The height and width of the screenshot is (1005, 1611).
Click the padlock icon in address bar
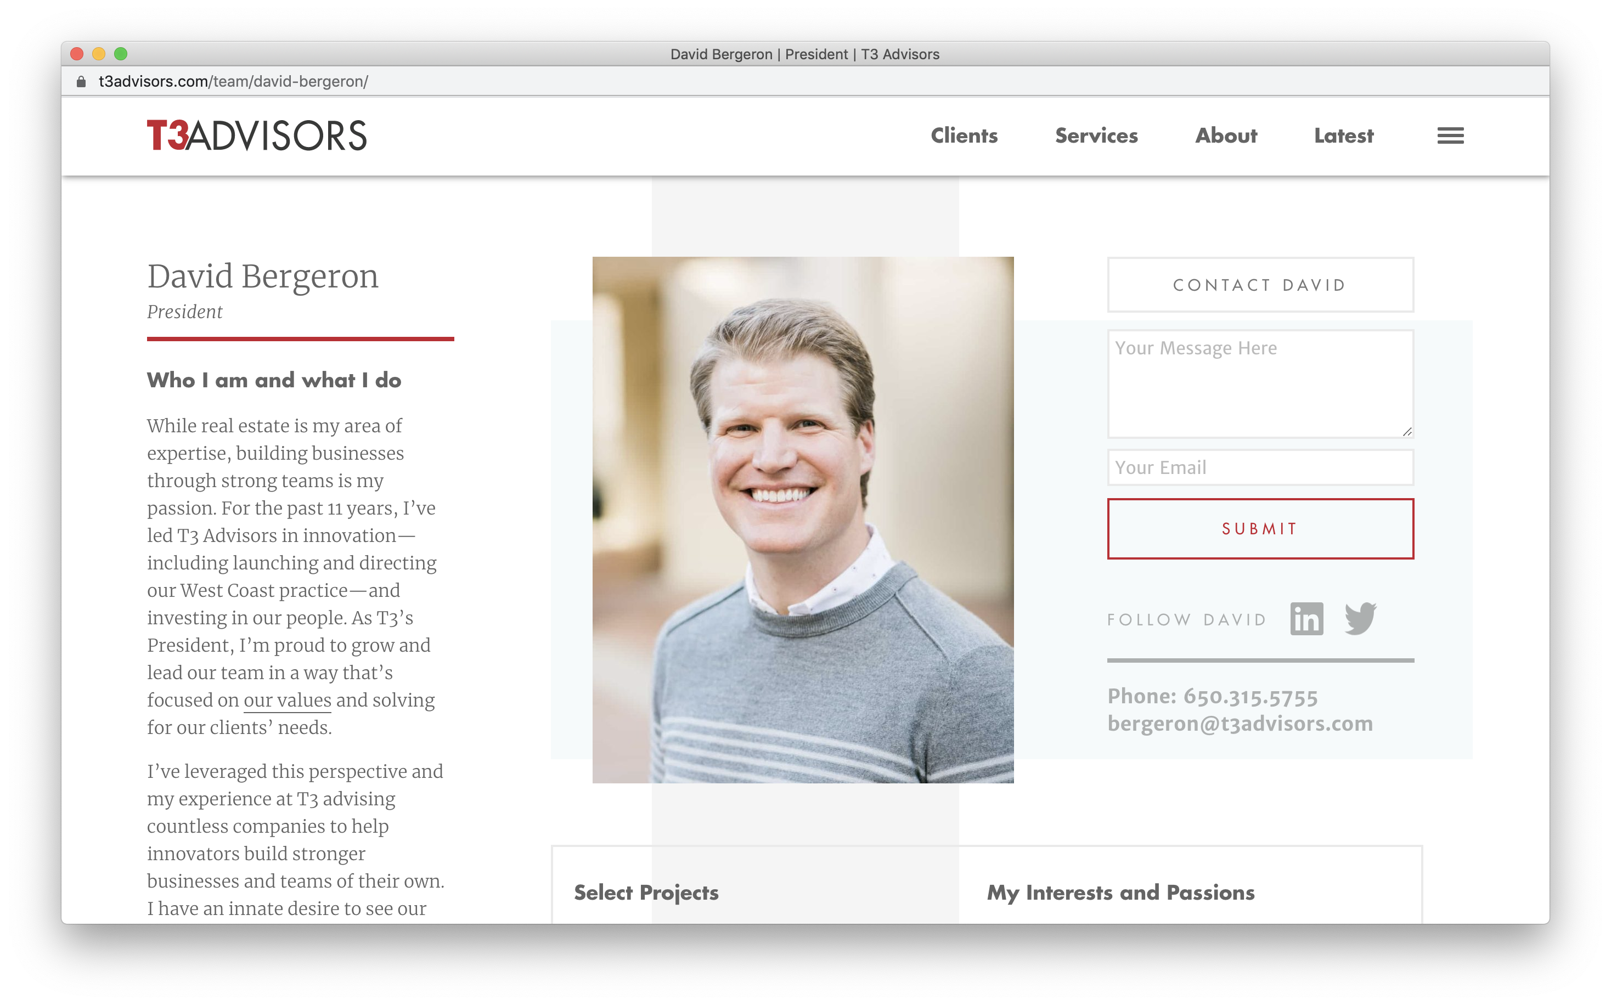tap(81, 81)
